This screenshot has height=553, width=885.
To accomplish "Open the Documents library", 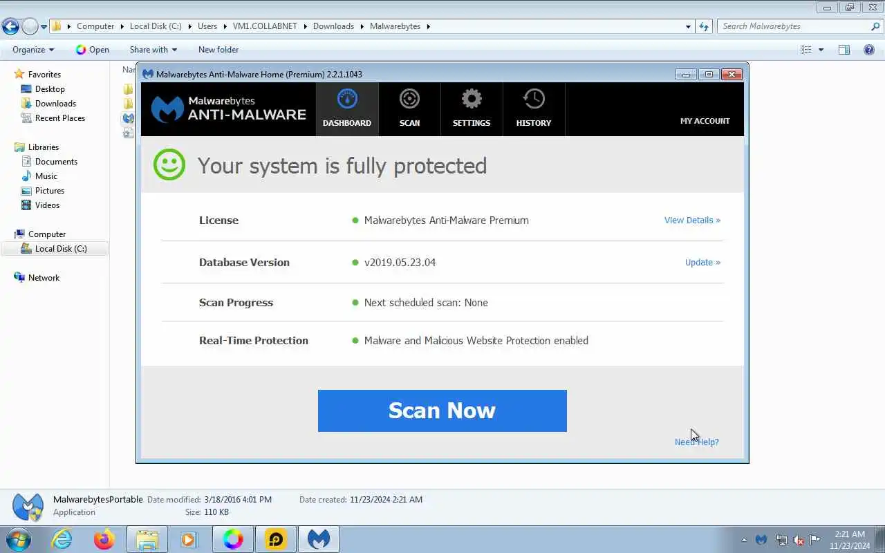I will point(56,162).
